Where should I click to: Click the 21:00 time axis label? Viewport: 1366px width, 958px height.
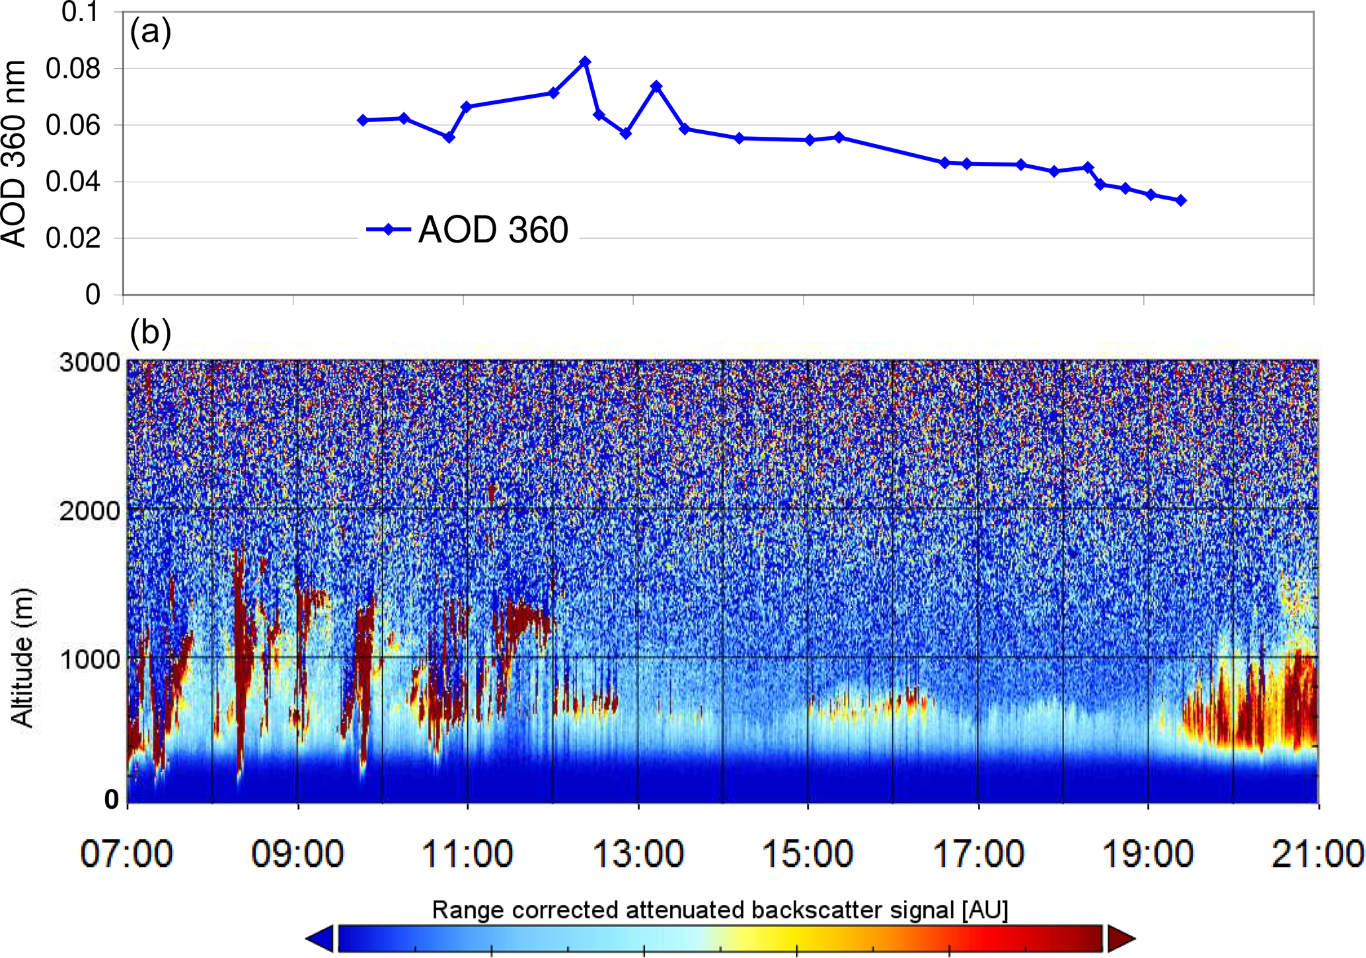pos(1317,854)
